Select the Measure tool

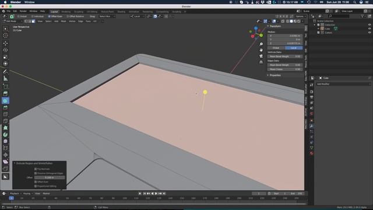click(x=5, y=78)
